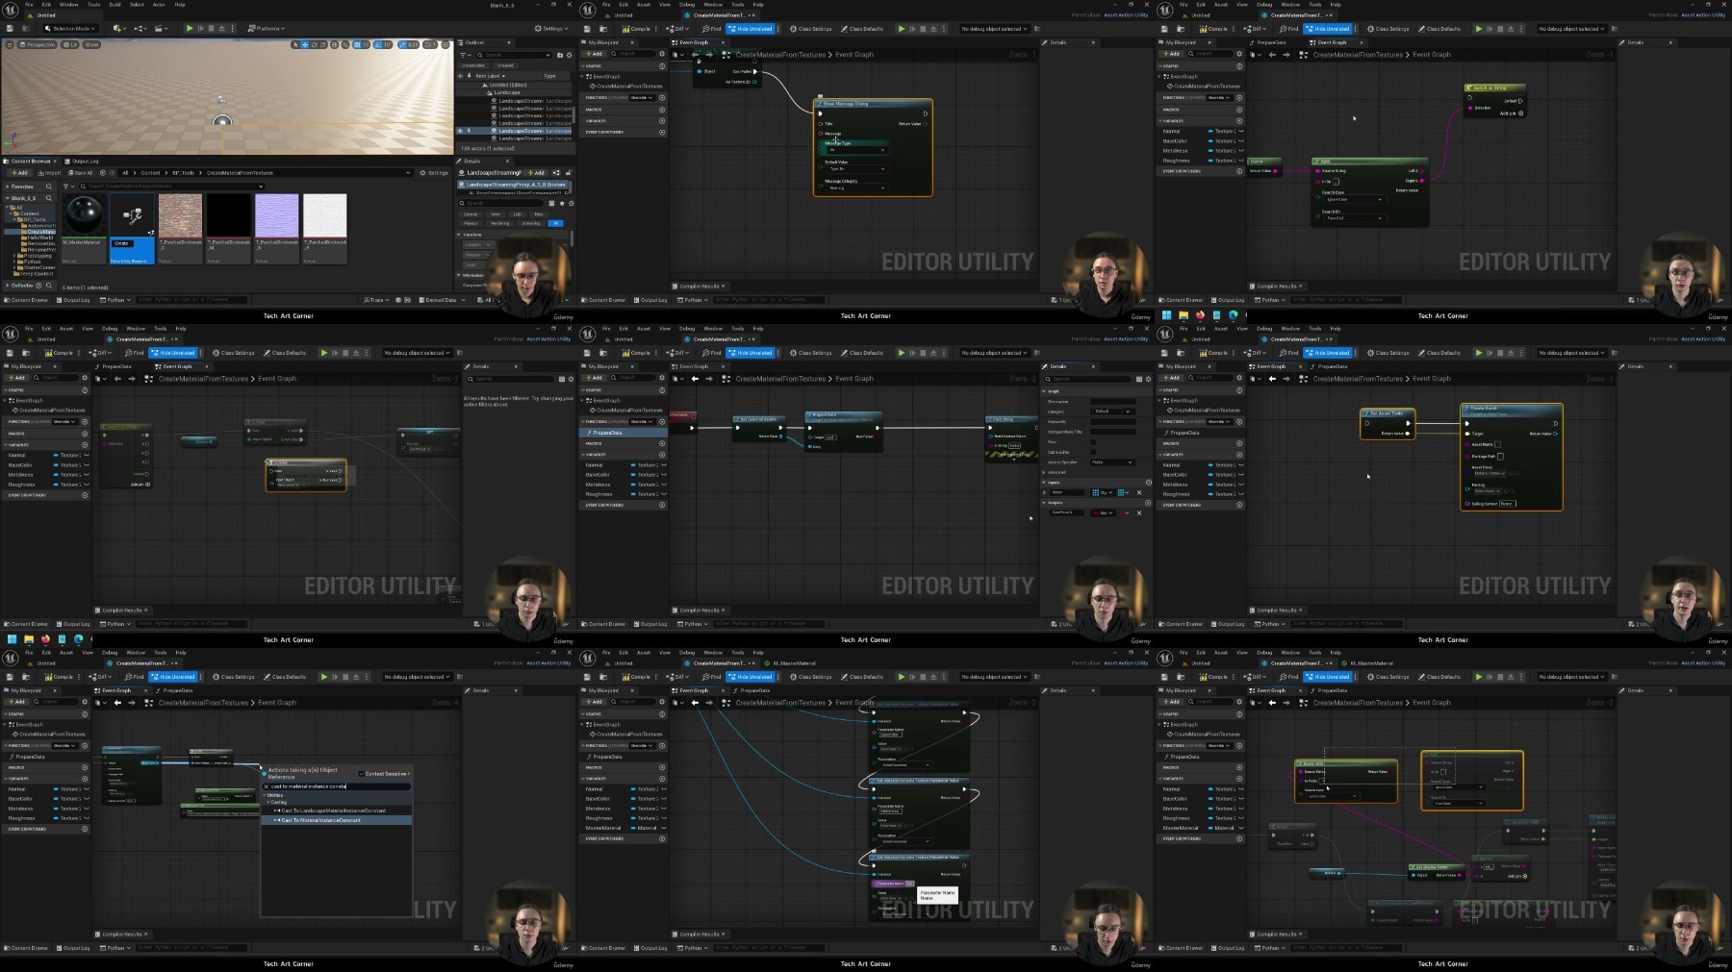Add a new input using Inputs plus icon
Image resolution: width=1732 pixels, height=972 pixels.
[x=1148, y=483]
